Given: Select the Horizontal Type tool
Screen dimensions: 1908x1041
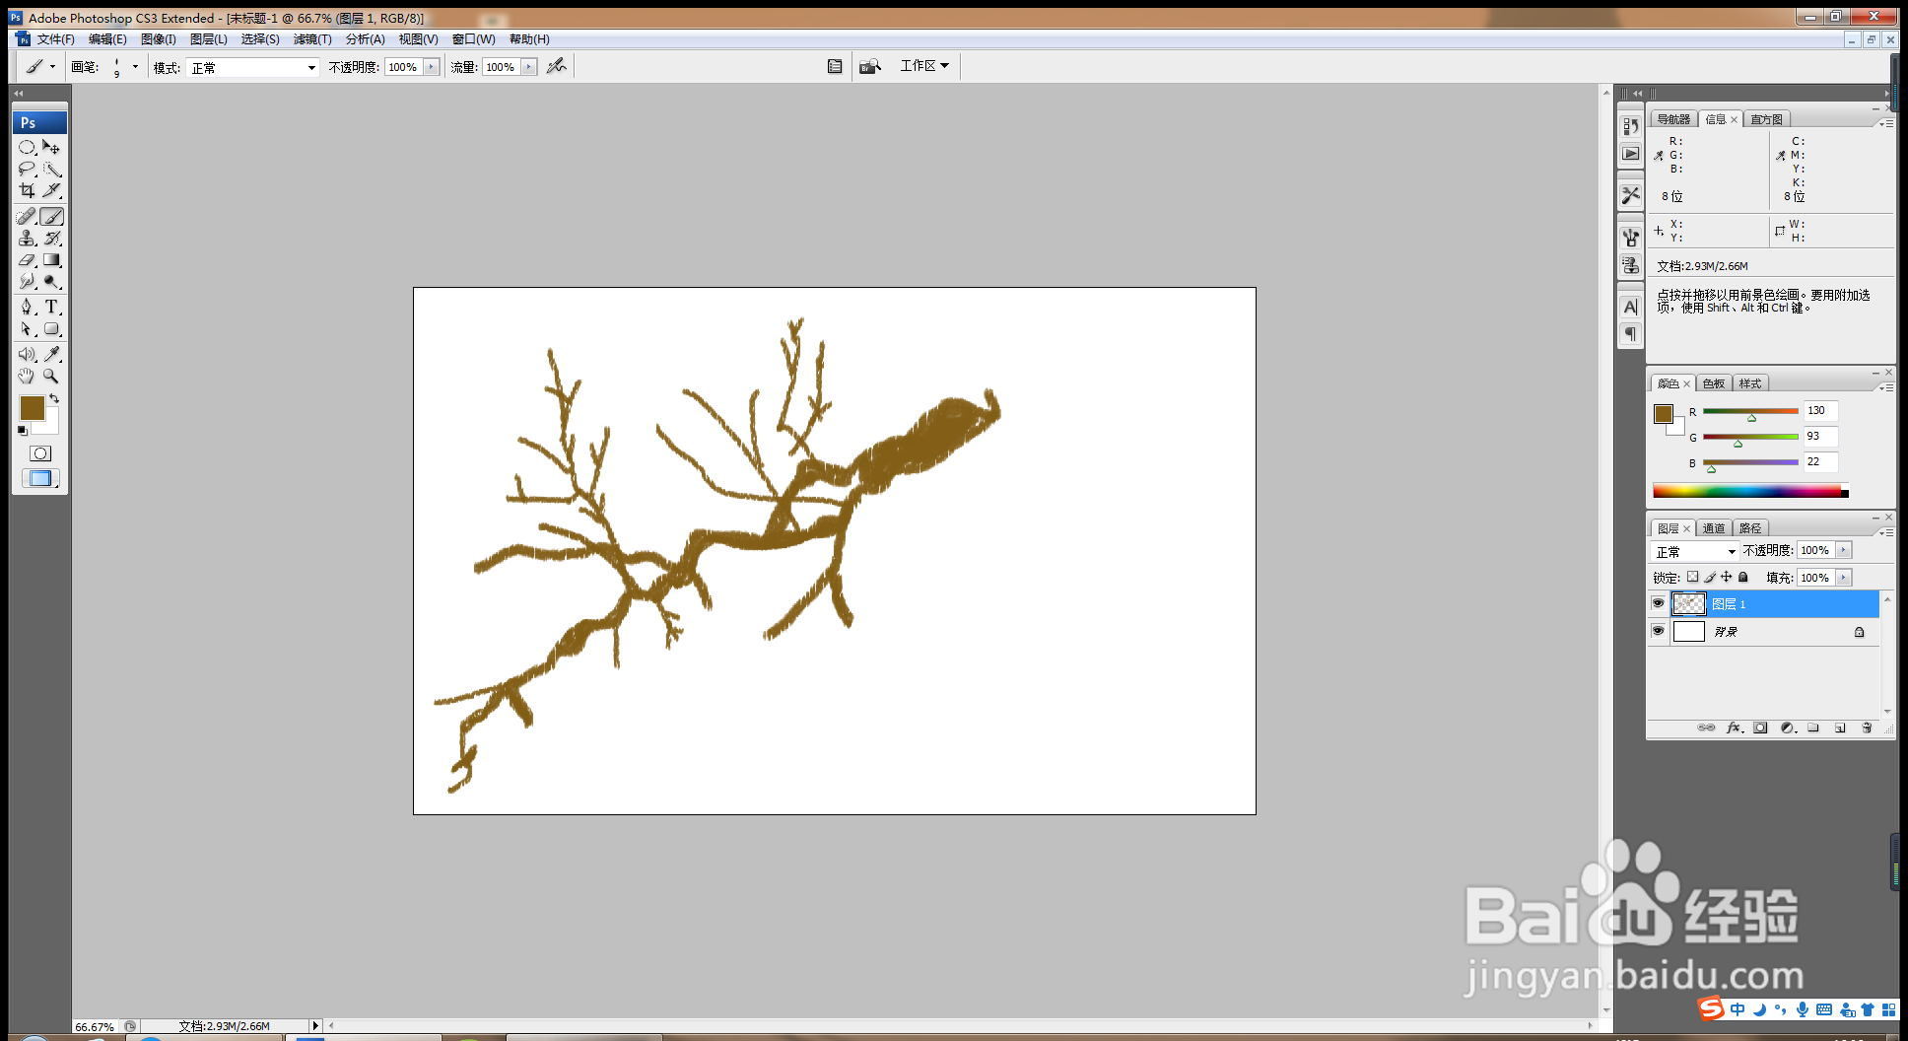Looking at the screenshot, I should (52, 308).
